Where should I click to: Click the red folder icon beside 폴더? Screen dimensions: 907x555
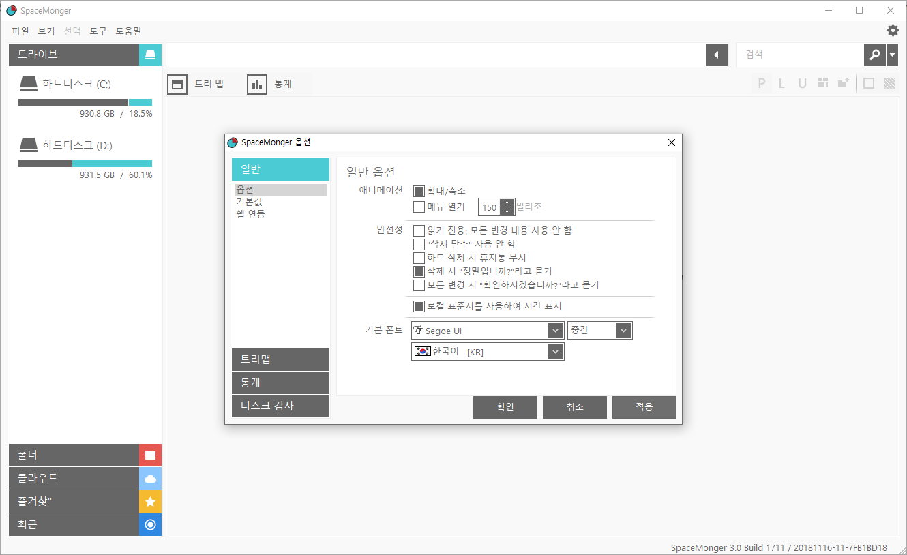click(151, 455)
